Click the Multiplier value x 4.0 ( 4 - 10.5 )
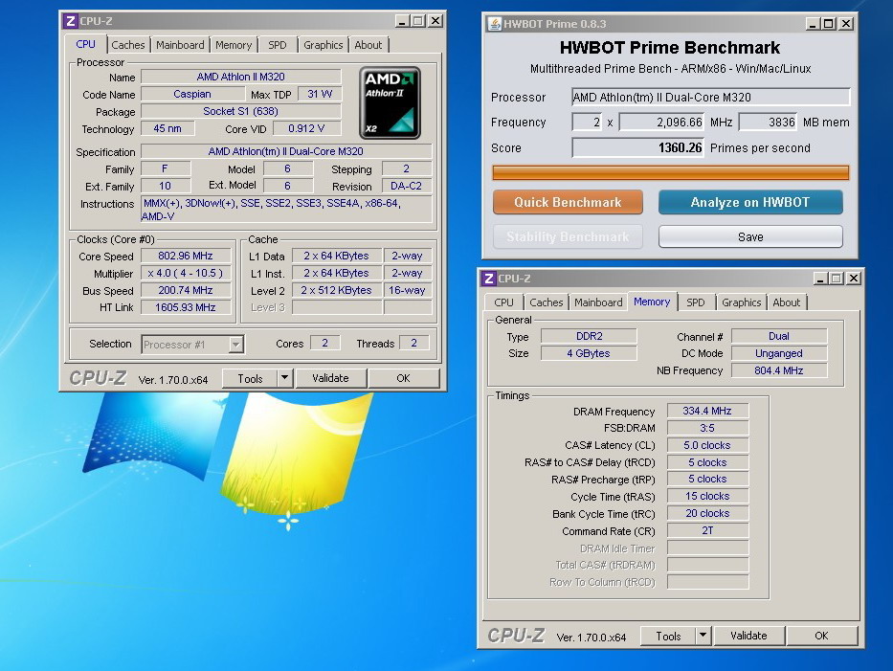 click(186, 273)
